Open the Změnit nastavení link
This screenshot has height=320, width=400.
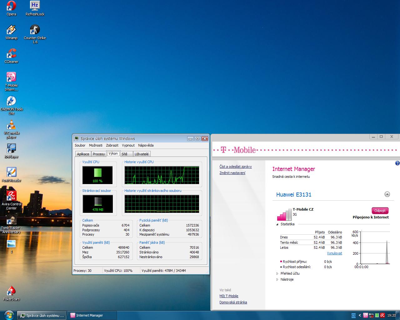[232, 173]
